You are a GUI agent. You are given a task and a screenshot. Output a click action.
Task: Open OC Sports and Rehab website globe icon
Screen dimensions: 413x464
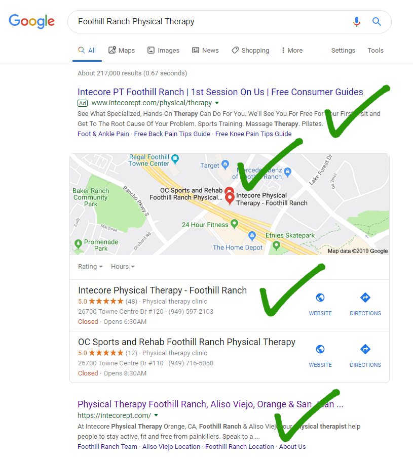[320, 349]
